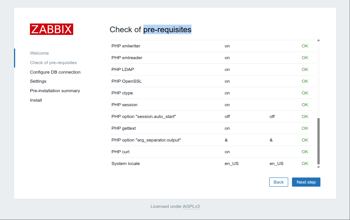Click the Check of pre-requisites heading

pos(151,30)
